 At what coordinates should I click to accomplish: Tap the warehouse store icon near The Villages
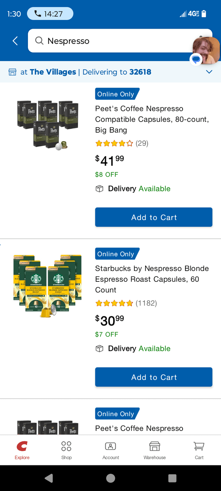[x=12, y=72]
